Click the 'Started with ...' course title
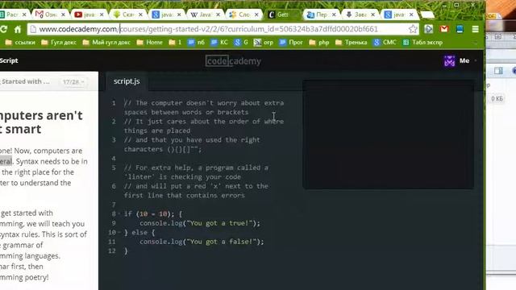The image size is (516, 290). [x=25, y=81]
